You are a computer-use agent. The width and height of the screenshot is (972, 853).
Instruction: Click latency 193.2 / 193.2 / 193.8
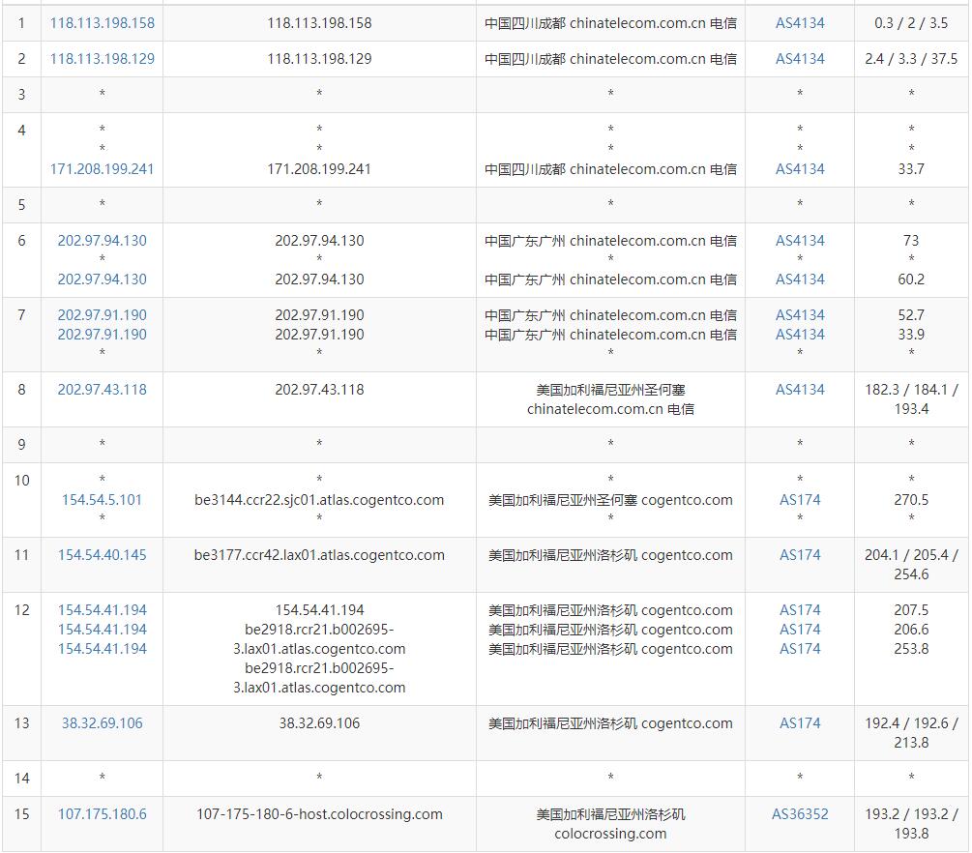point(911,824)
